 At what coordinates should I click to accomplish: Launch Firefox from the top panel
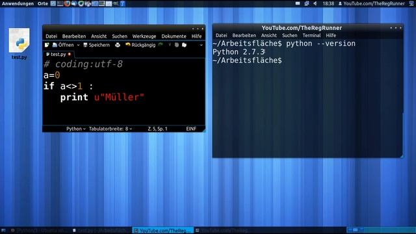67,4
